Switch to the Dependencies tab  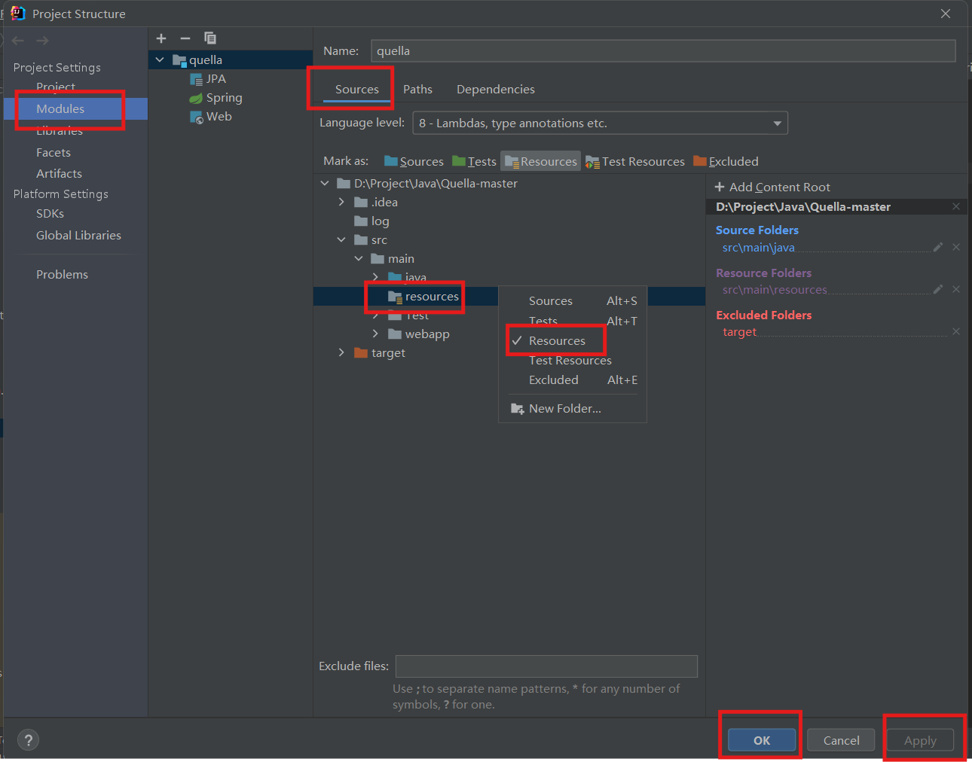[x=495, y=89]
